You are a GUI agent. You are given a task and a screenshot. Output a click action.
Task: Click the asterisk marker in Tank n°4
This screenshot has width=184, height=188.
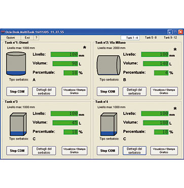click(x=175, y=109)
